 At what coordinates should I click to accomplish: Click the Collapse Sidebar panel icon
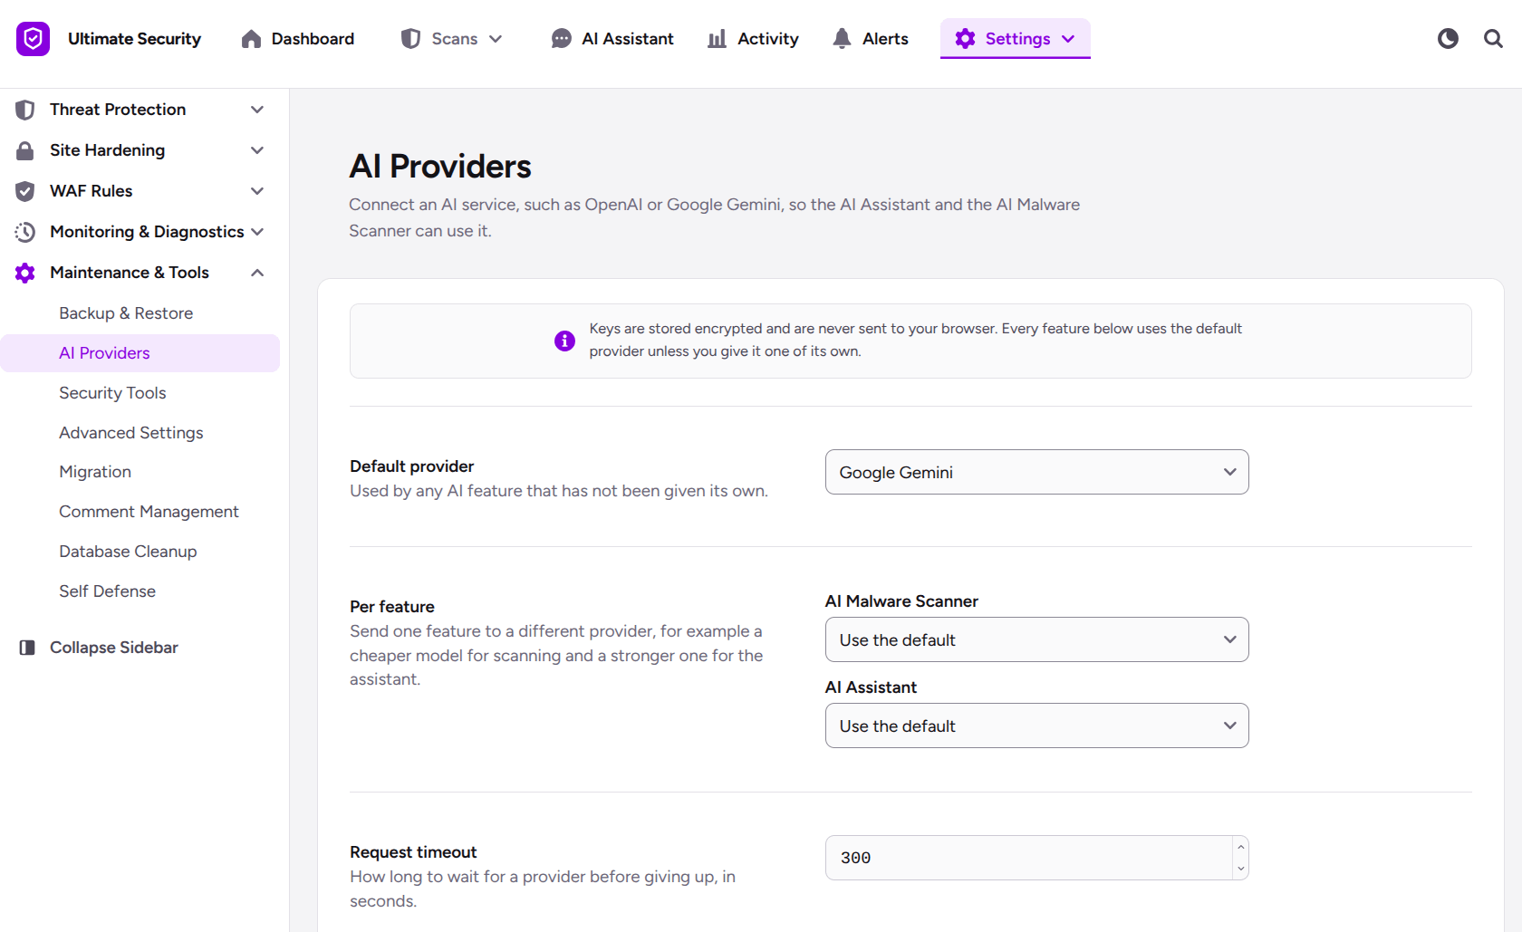tap(27, 648)
